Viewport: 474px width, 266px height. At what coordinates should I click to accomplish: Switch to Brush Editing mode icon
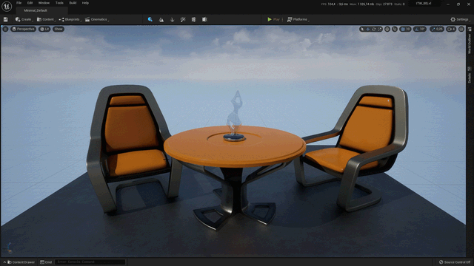point(204,19)
